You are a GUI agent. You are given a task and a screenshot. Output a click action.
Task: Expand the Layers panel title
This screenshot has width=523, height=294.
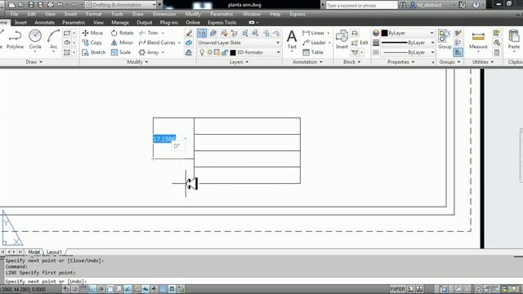point(239,62)
